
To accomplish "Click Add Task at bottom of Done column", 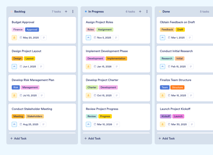I will coord(167,139).
